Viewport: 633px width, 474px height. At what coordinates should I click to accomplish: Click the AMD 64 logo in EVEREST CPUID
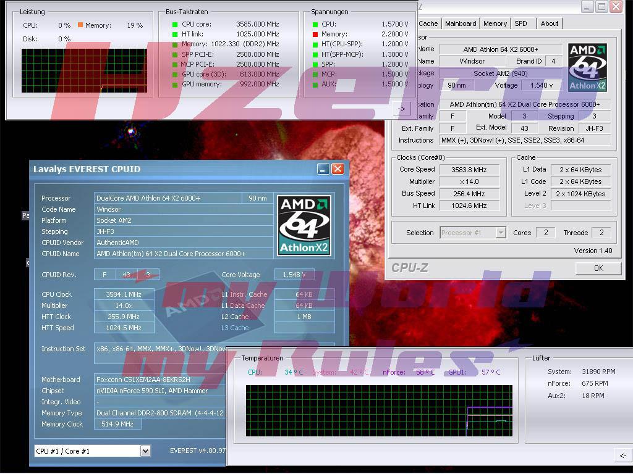[304, 225]
